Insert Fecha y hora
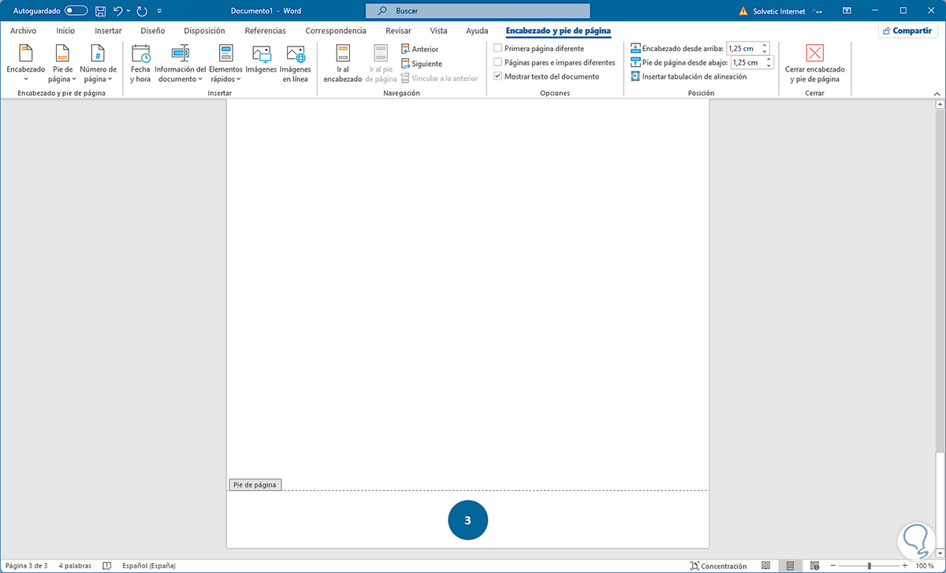Screen dimensions: 946x573 [x=140, y=64]
